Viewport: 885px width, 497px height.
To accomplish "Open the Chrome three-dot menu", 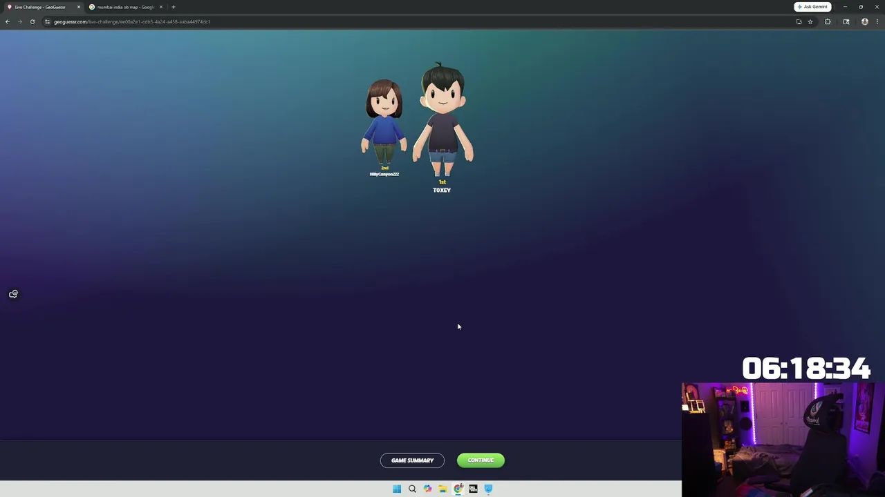I will pos(877,21).
